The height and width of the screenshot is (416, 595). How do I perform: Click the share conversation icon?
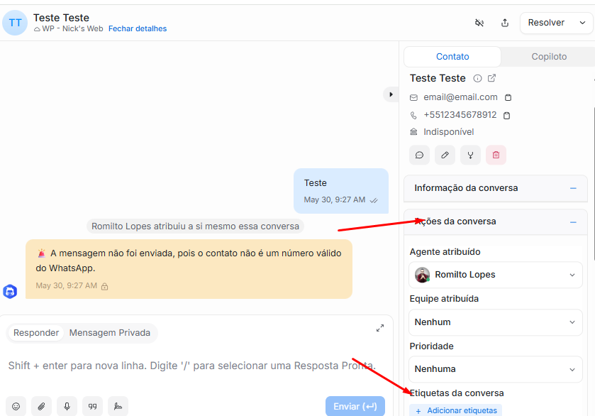coord(505,23)
